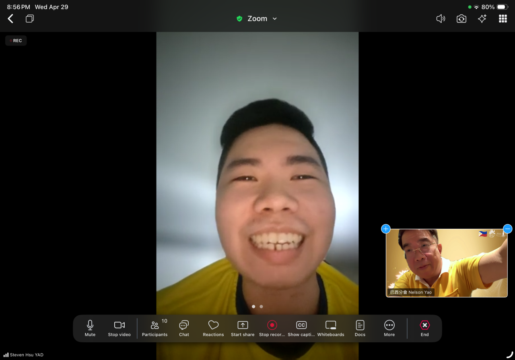
Task: Open the Chat panel
Action: click(184, 328)
